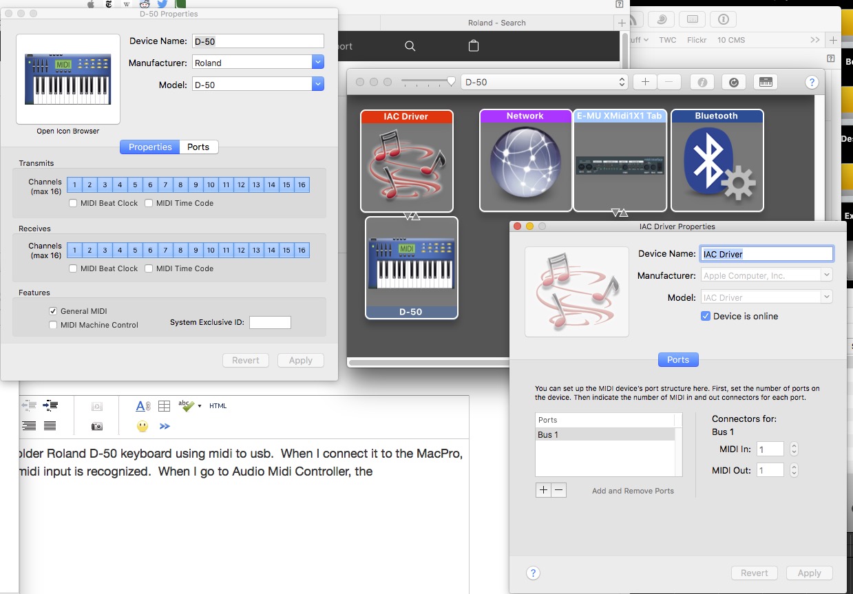Open the Manufacturer dropdown showing Roland

pos(317,62)
